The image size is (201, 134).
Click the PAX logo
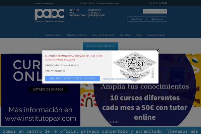tap(50, 15)
